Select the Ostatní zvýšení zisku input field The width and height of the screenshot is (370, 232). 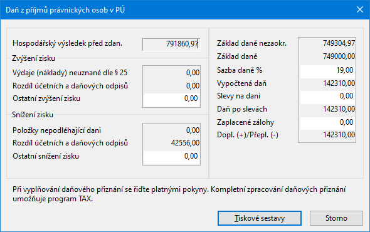(x=172, y=98)
